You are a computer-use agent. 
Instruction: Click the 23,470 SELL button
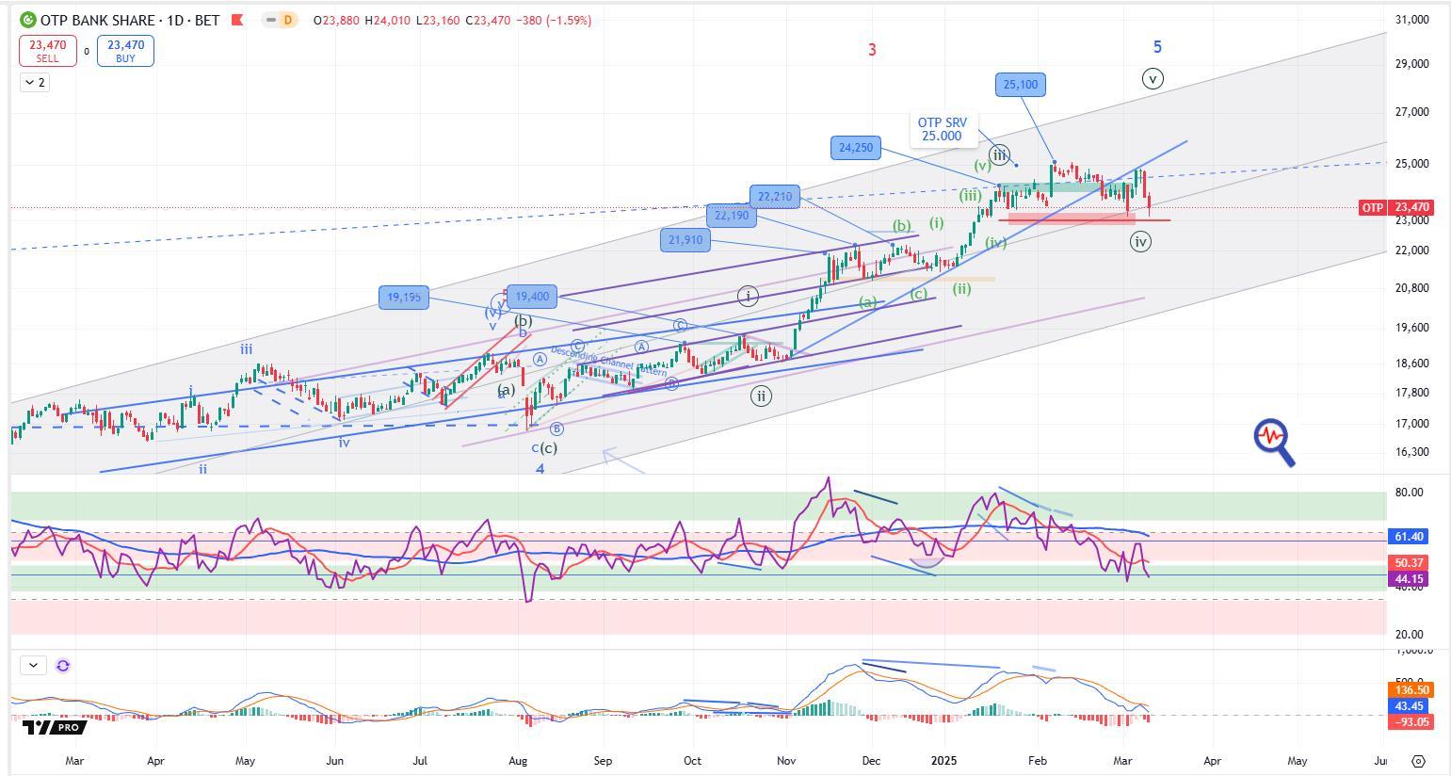click(47, 51)
